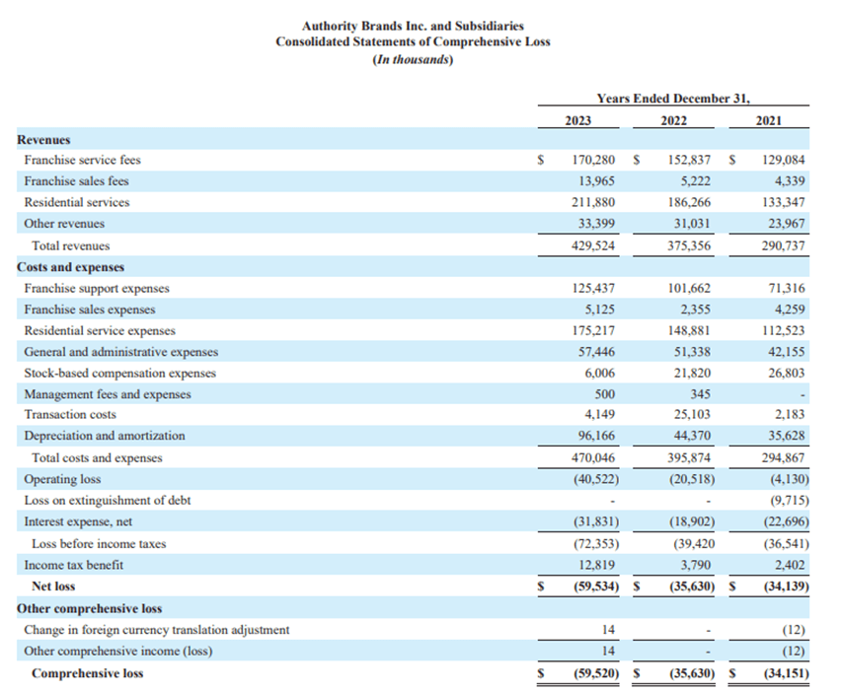Select Other revenues 2022 value 31,031
The height and width of the screenshot is (692, 842).
click(692, 224)
